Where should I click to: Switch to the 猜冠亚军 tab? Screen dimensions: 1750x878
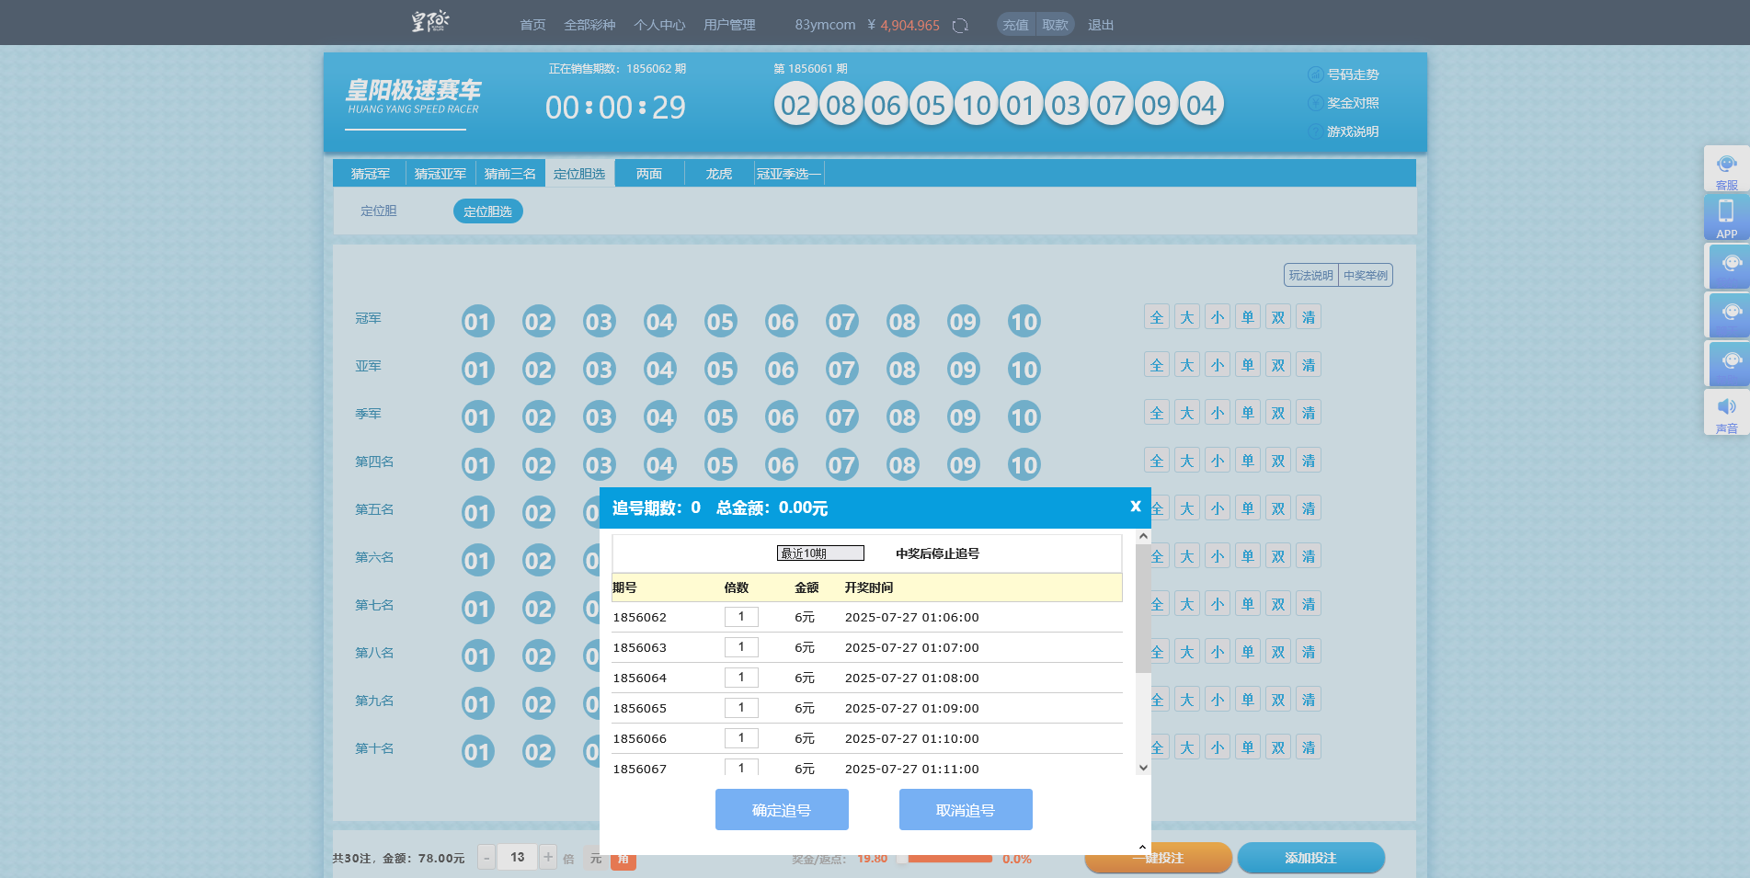[x=440, y=174]
